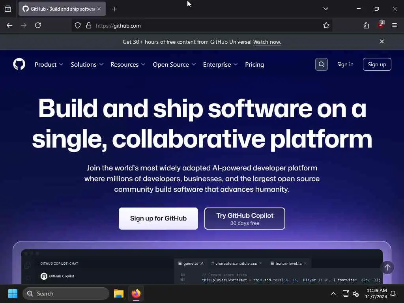404x303 pixels.
Task: Open the Pricing page link
Action: pyautogui.click(x=254, y=64)
